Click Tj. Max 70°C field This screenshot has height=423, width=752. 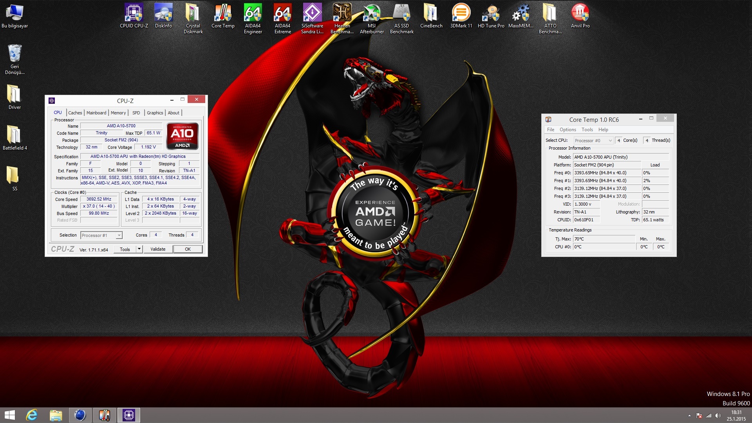point(604,239)
